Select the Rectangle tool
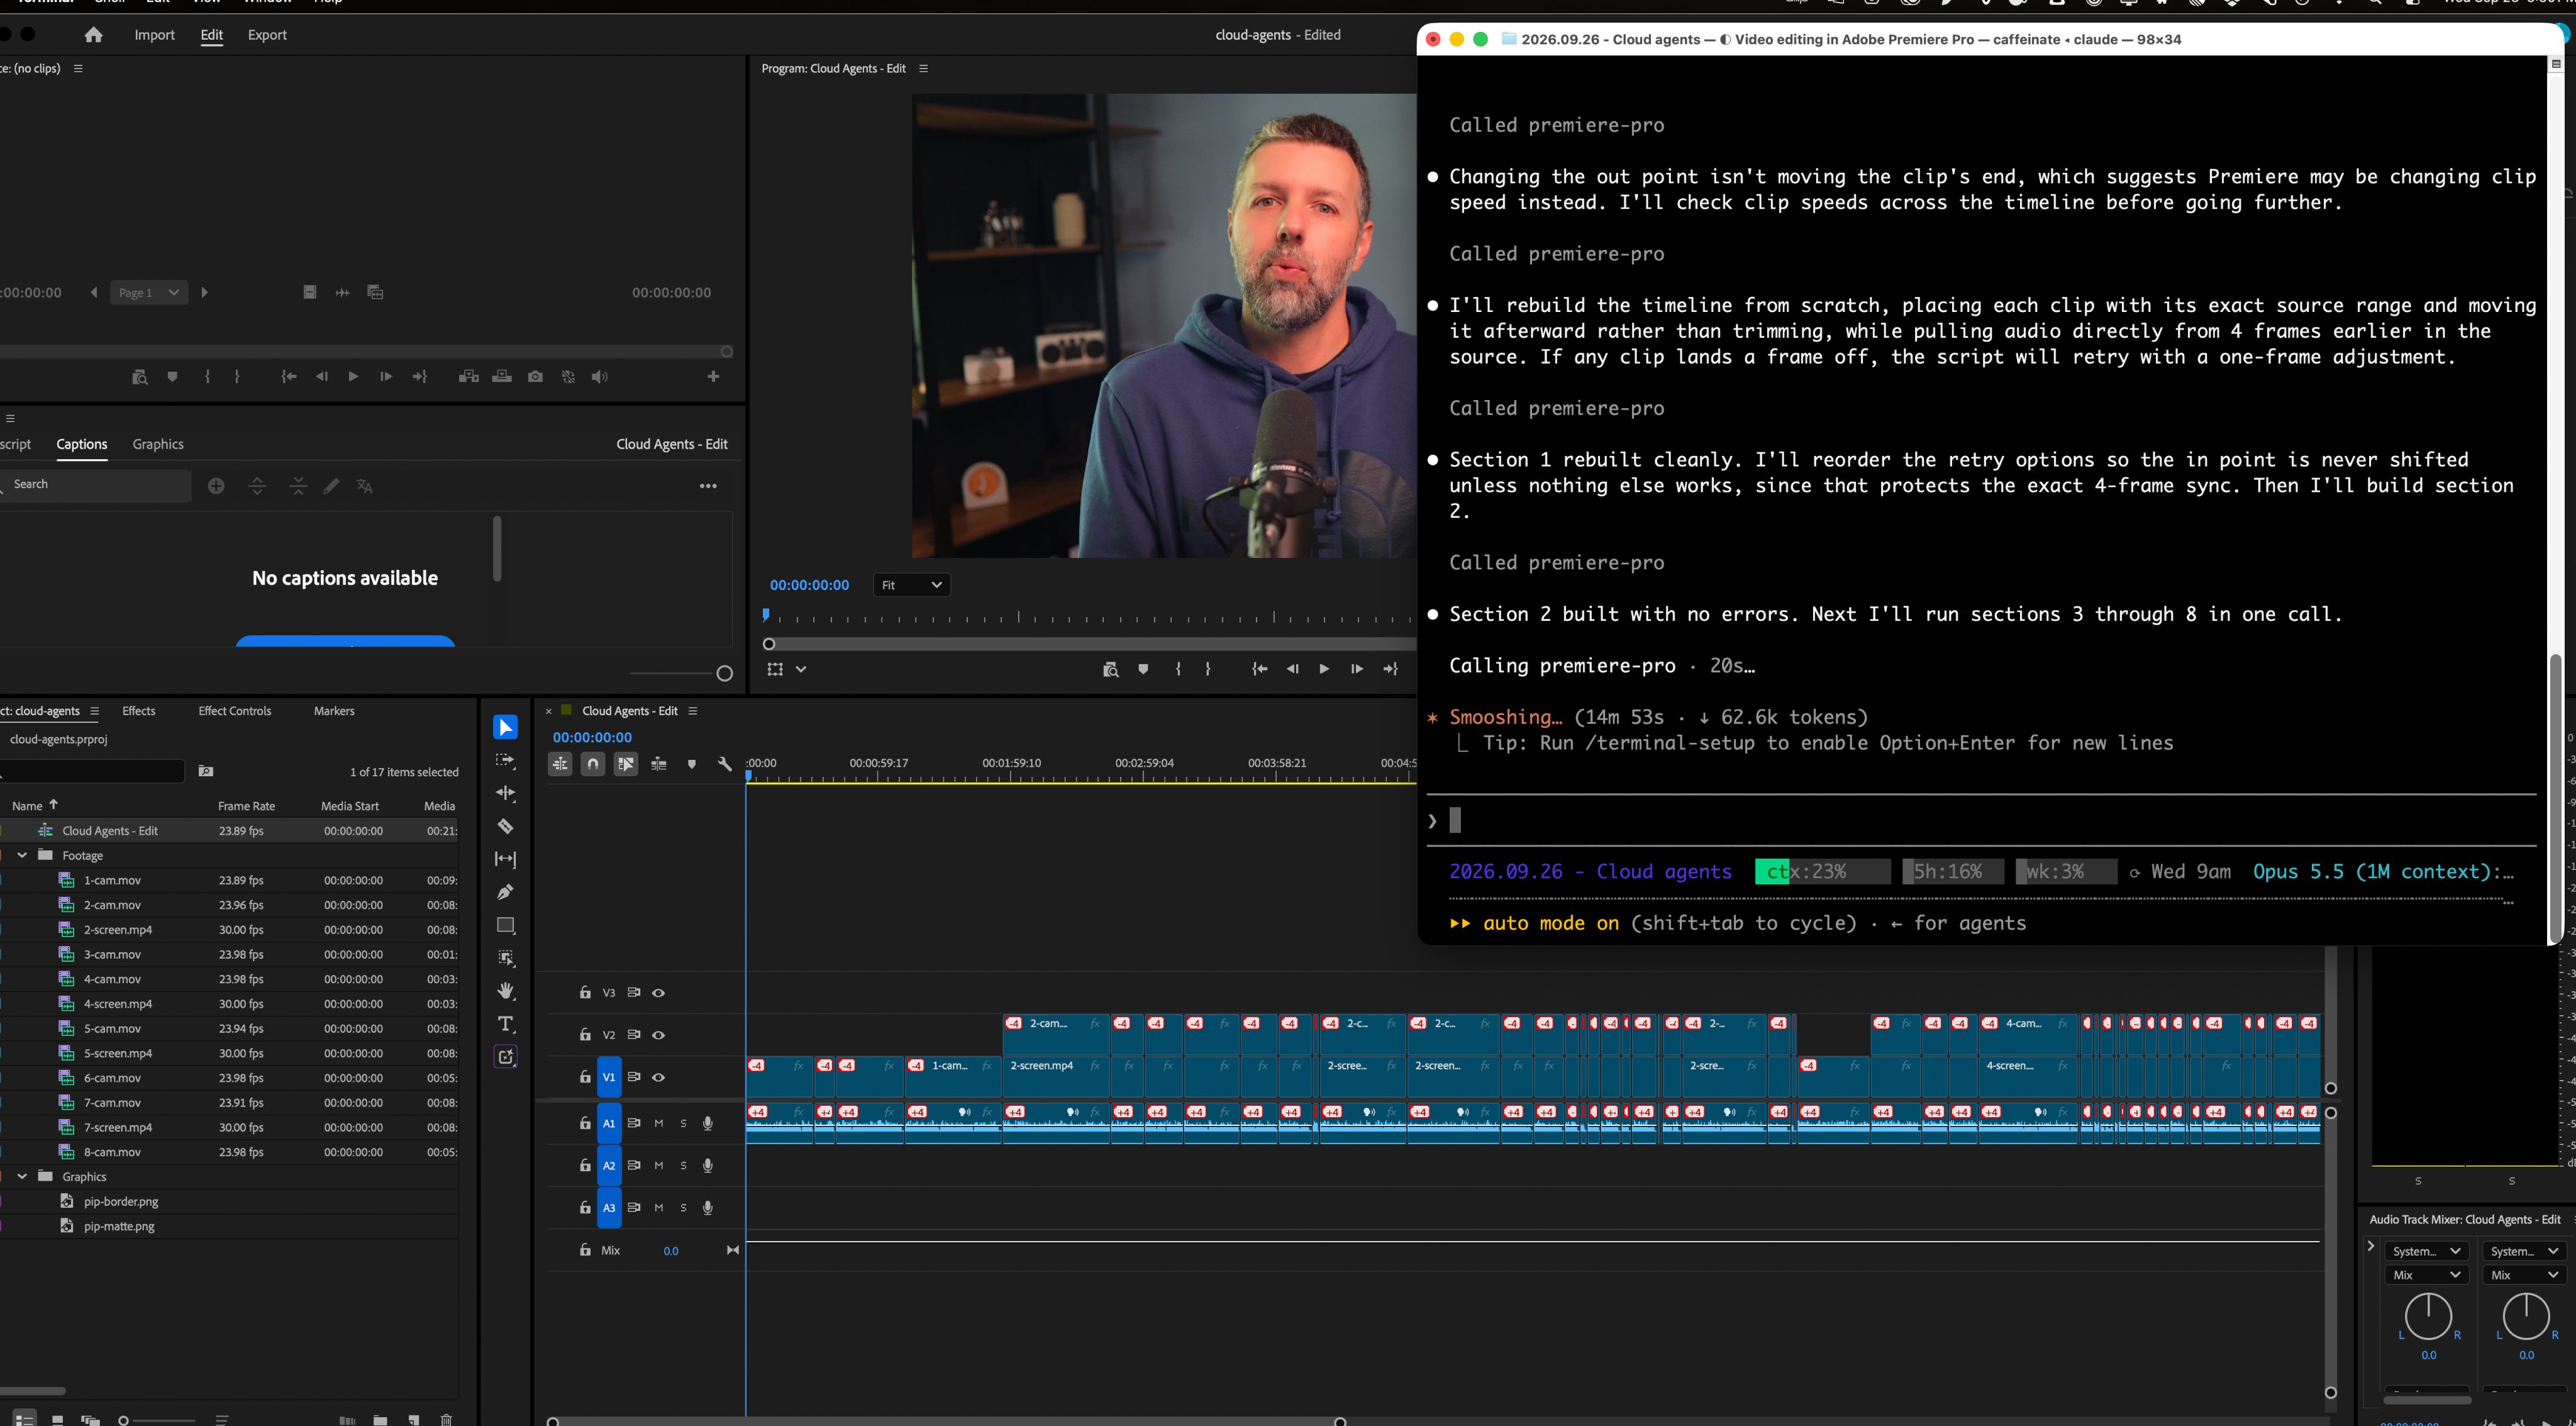 [x=505, y=925]
